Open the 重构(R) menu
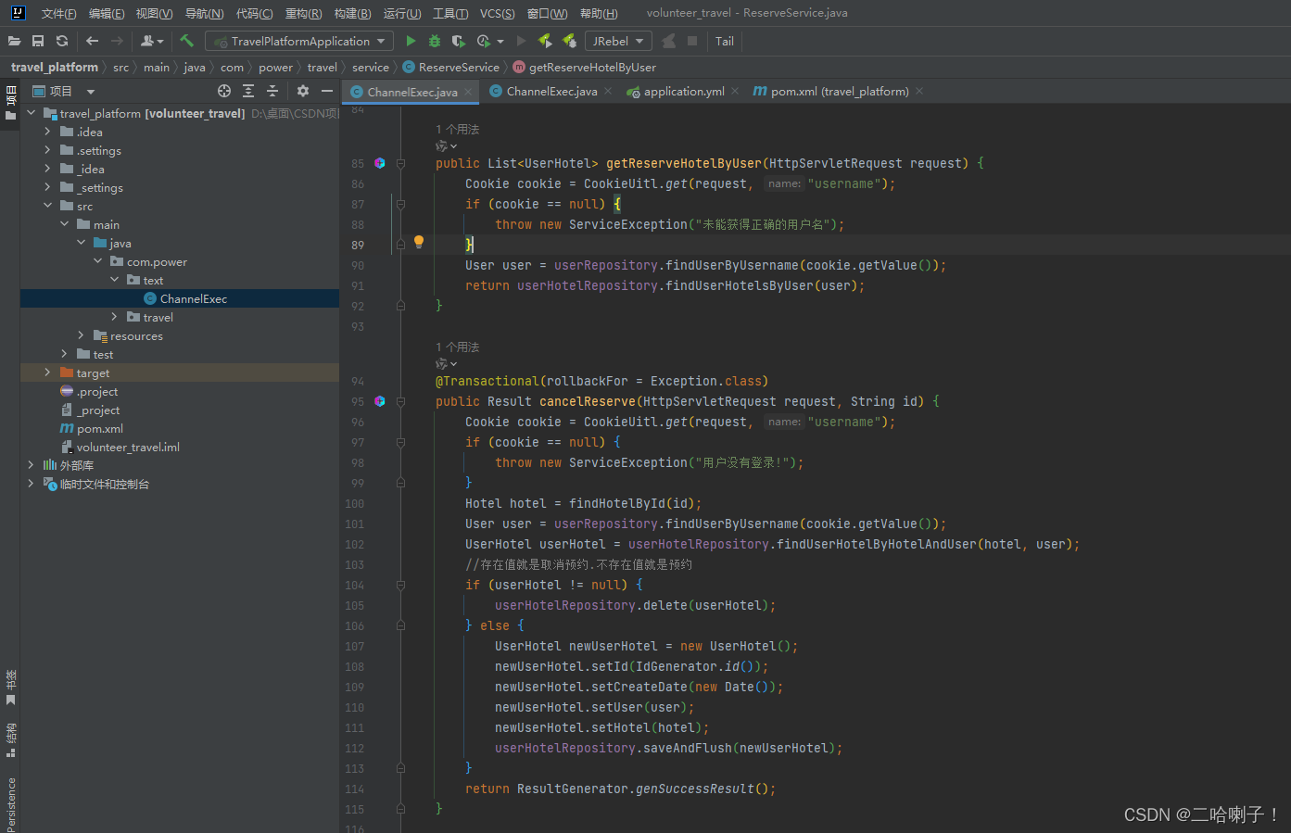Viewport: 1291px width, 833px height. click(x=303, y=13)
